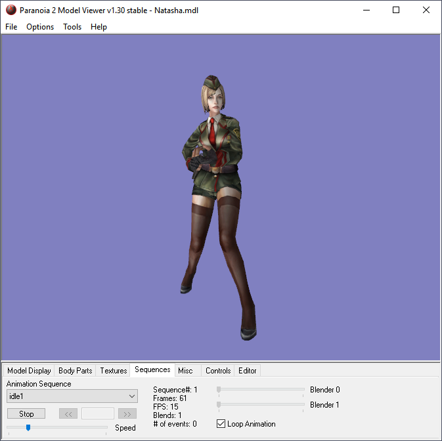Click the 'FPS: 15' text
This screenshot has width=442, height=441.
[166, 407]
